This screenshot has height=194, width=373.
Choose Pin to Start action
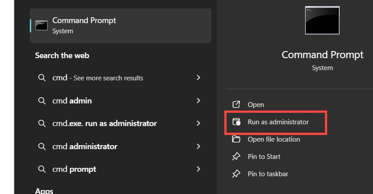[x=264, y=157]
